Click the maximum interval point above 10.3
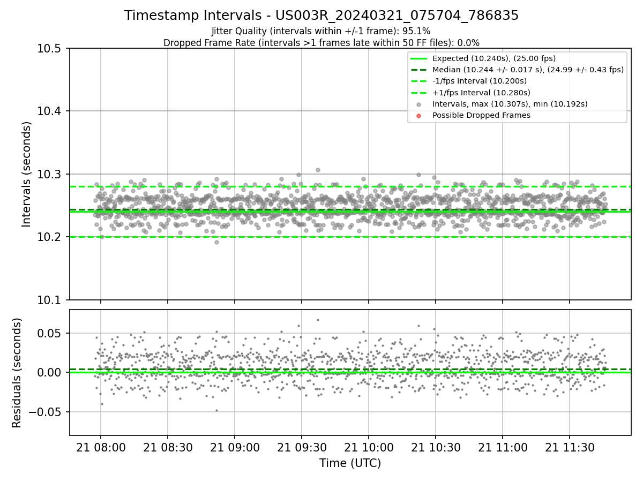The height and width of the screenshot is (482, 643). coord(318,170)
